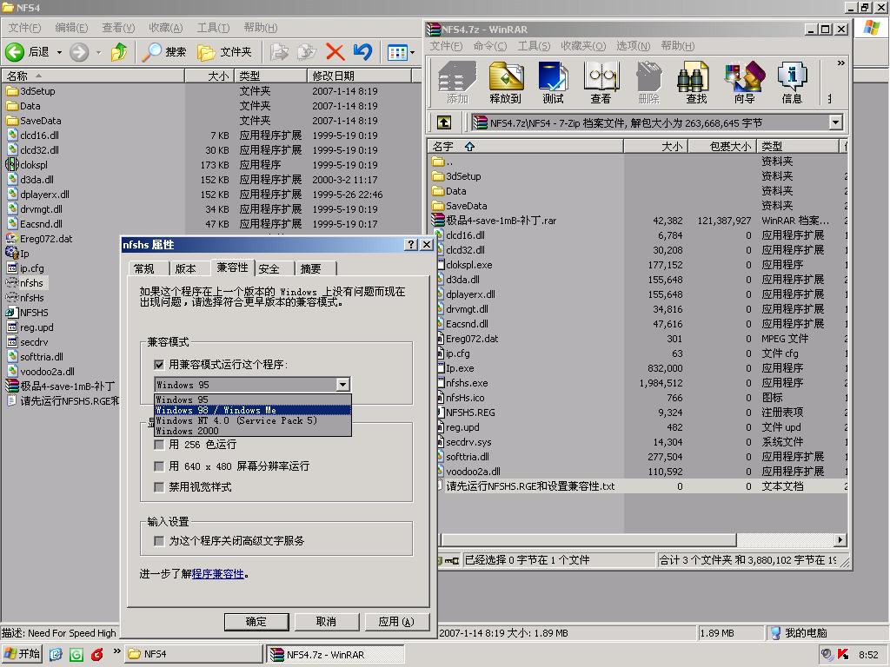Click the Undo arrow in Explorer toolbar

[362, 52]
